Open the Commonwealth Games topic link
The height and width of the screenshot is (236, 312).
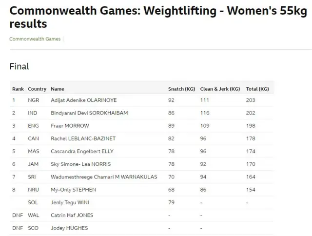pos(35,39)
